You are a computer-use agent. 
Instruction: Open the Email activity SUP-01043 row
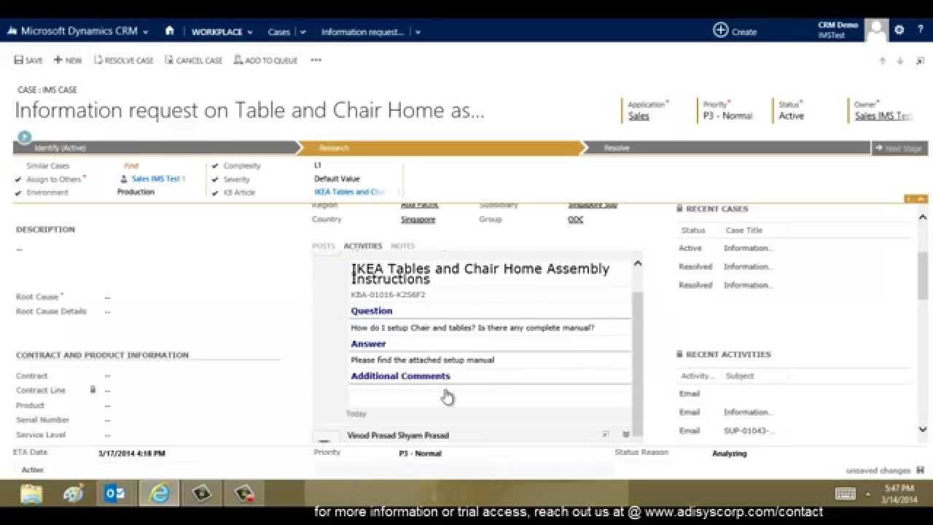(795, 431)
